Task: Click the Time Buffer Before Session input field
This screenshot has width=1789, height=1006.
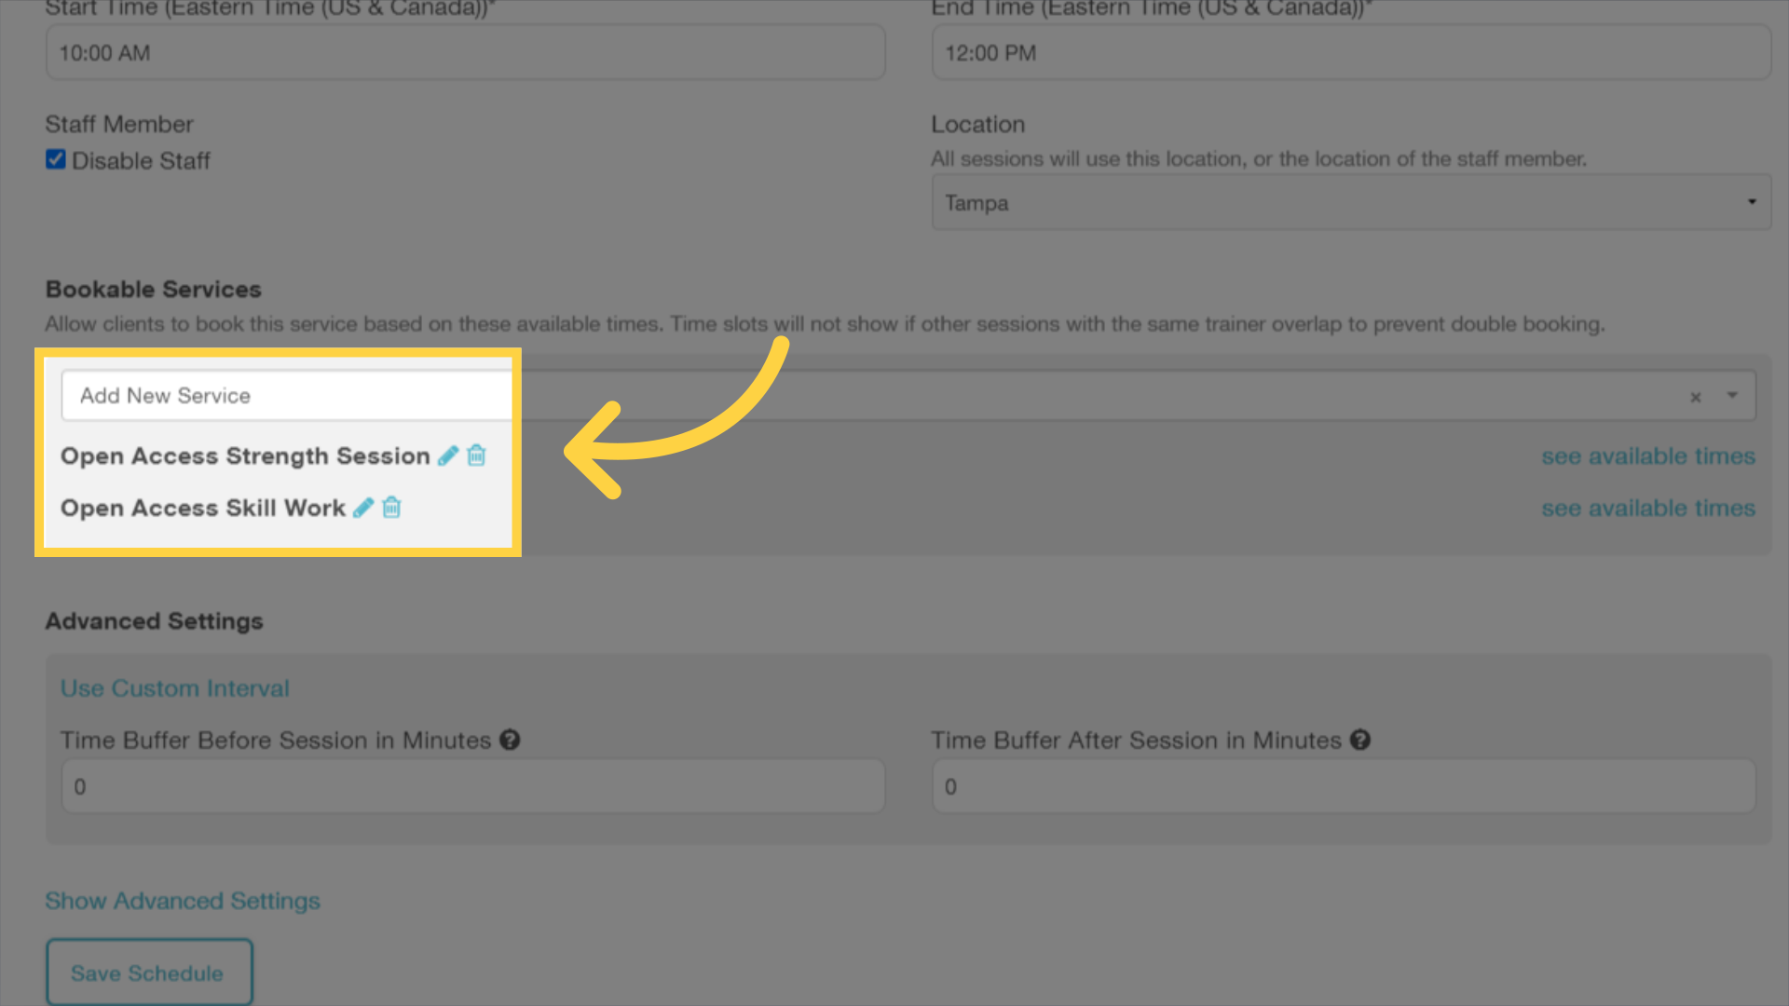Action: pyautogui.click(x=474, y=787)
